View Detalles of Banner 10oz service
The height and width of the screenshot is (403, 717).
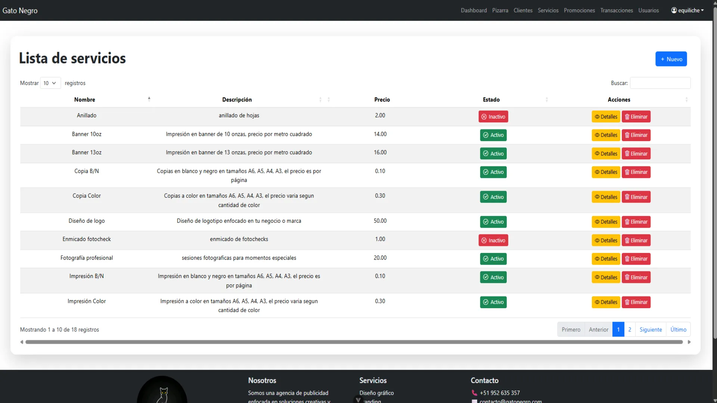tap(606, 135)
